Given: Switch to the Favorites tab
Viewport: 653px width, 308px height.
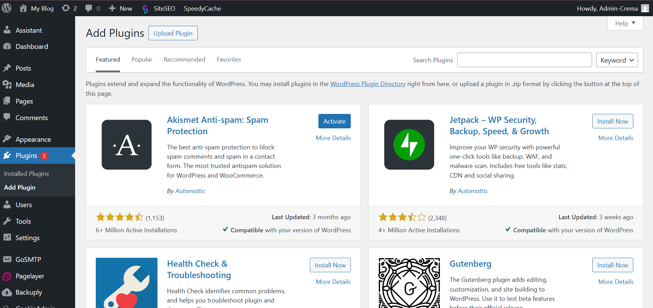Looking at the screenshot, I should (x=229, y=60).
